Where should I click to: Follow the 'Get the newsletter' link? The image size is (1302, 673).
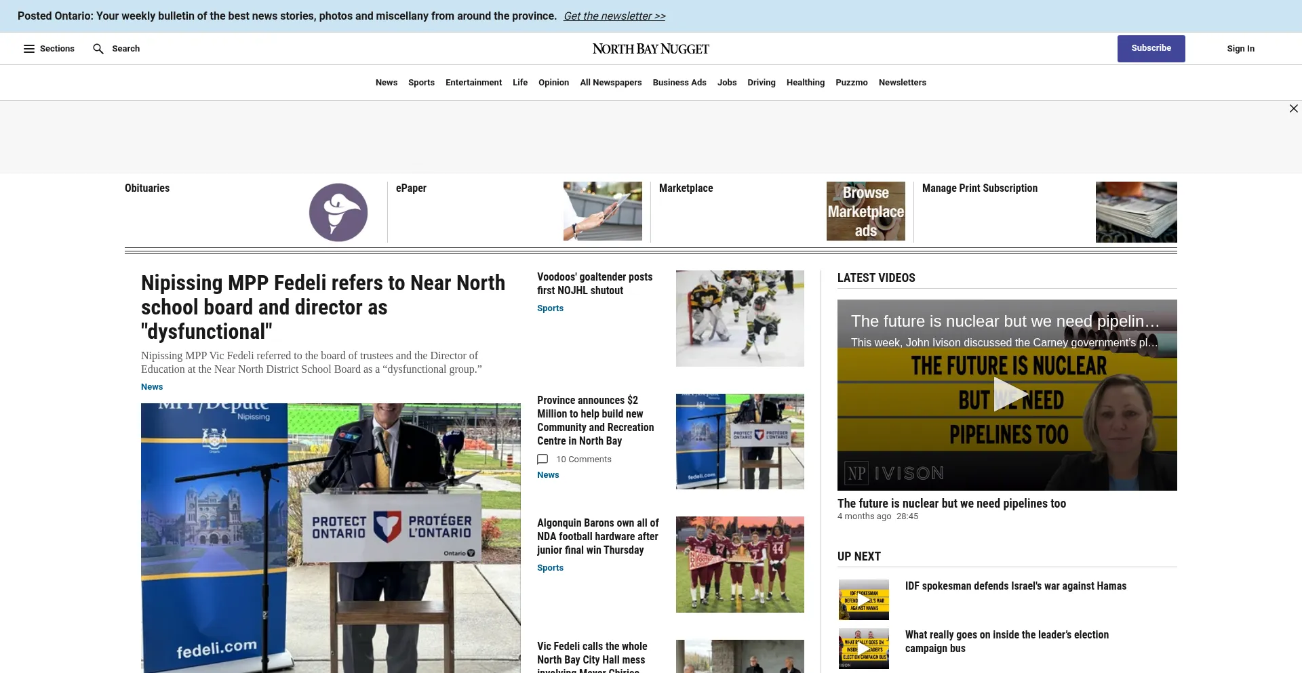(x=614, y=16)
